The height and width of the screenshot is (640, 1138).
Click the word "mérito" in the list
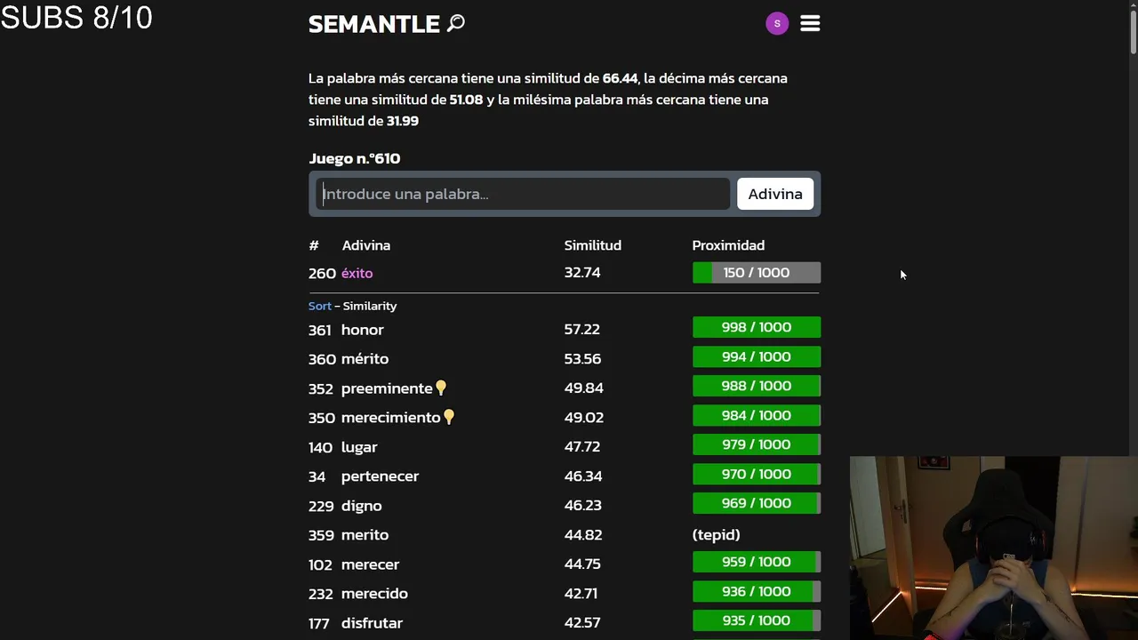click(x=365, y=359)
